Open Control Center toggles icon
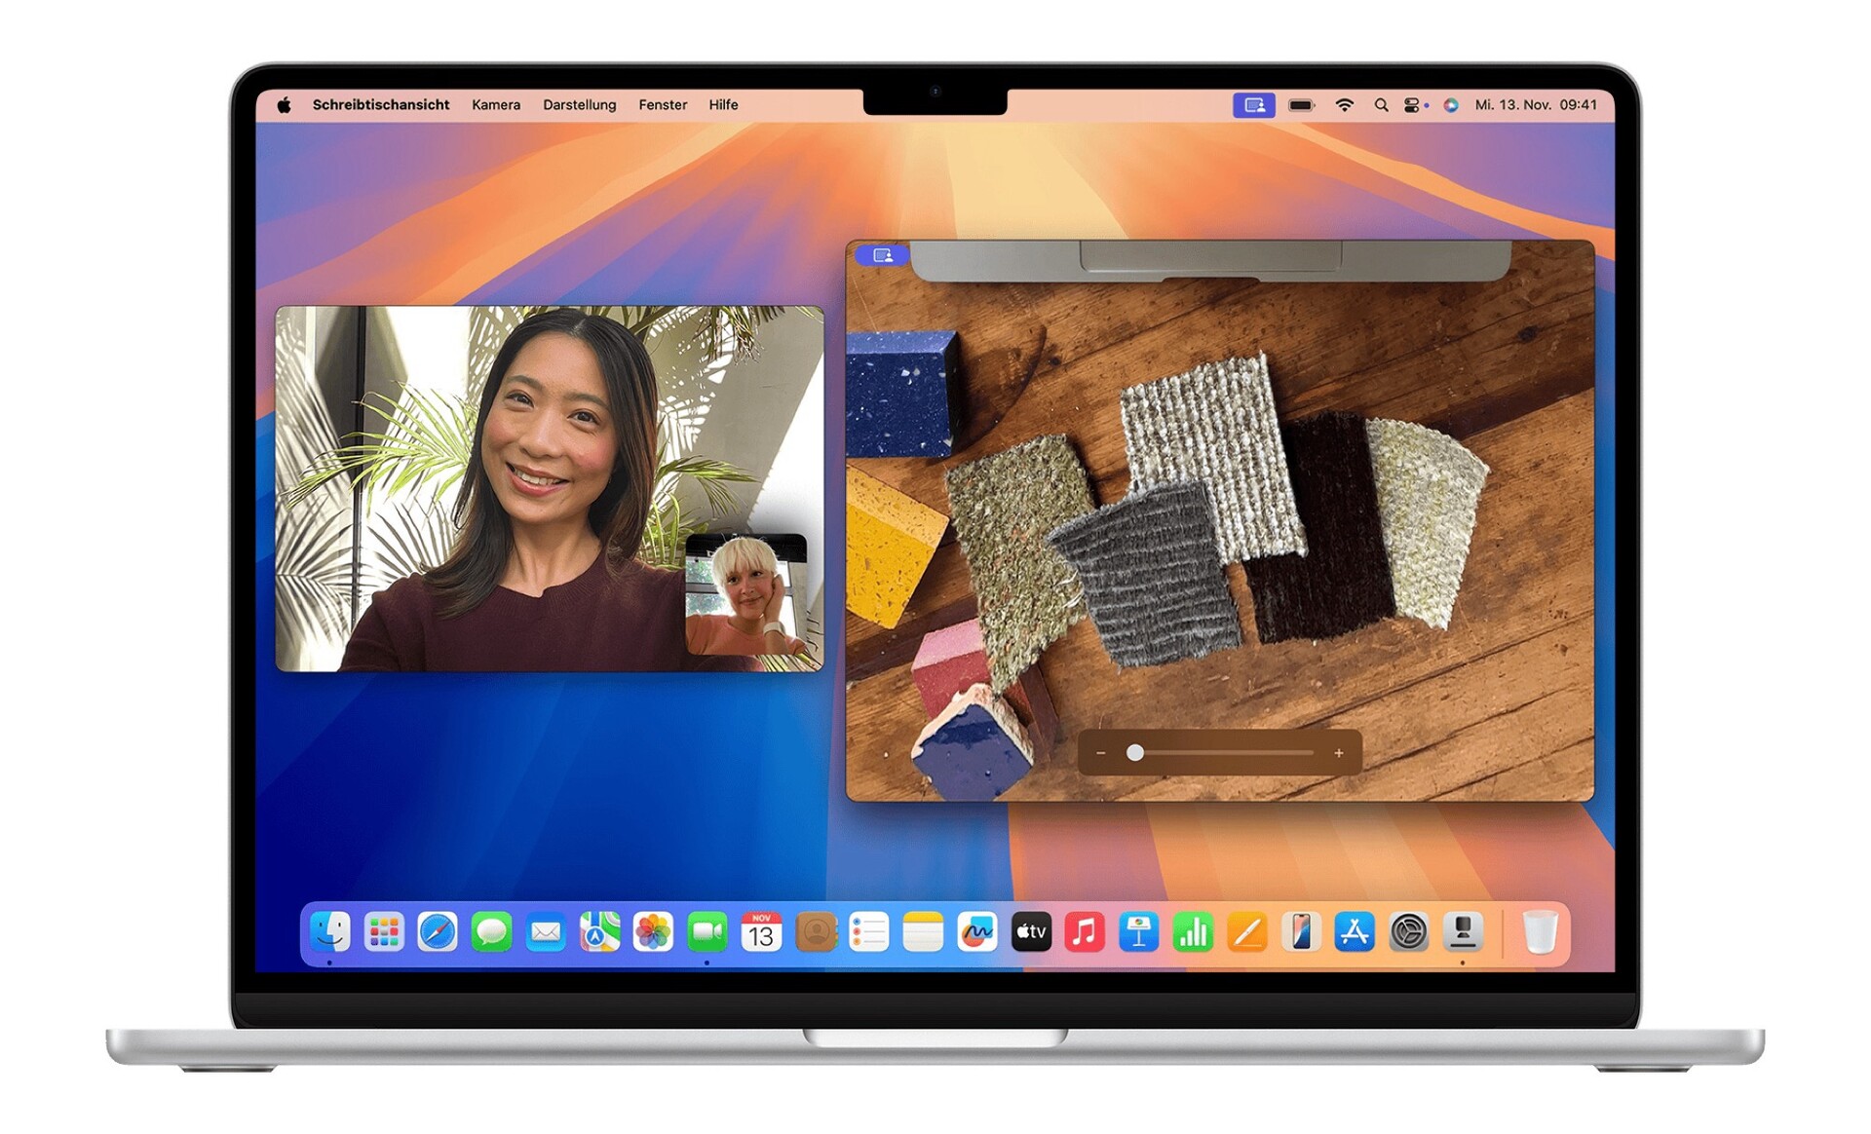1871x1134 pixels. [x=1412, y=105]
